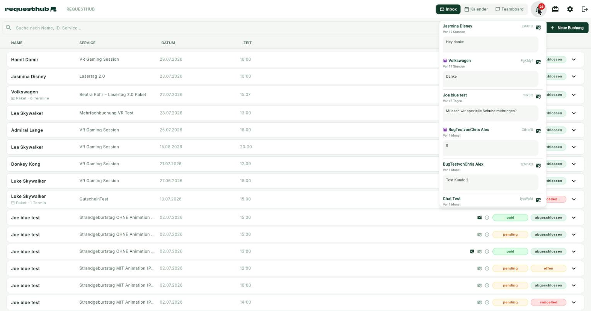Open the gift voucher icon

[x=555, y=9]
